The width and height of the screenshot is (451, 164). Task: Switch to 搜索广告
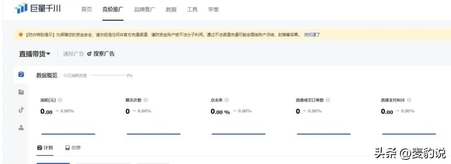click(101, 54)
